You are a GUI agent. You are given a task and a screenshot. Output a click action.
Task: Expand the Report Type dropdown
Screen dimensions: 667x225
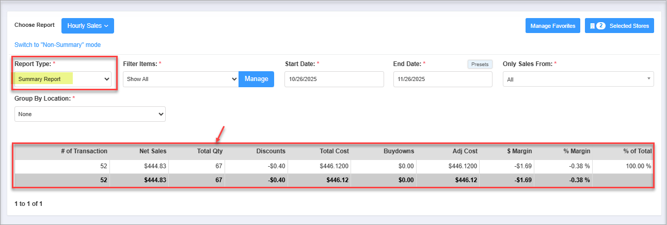pyautogui.click(x=63, y=79)
